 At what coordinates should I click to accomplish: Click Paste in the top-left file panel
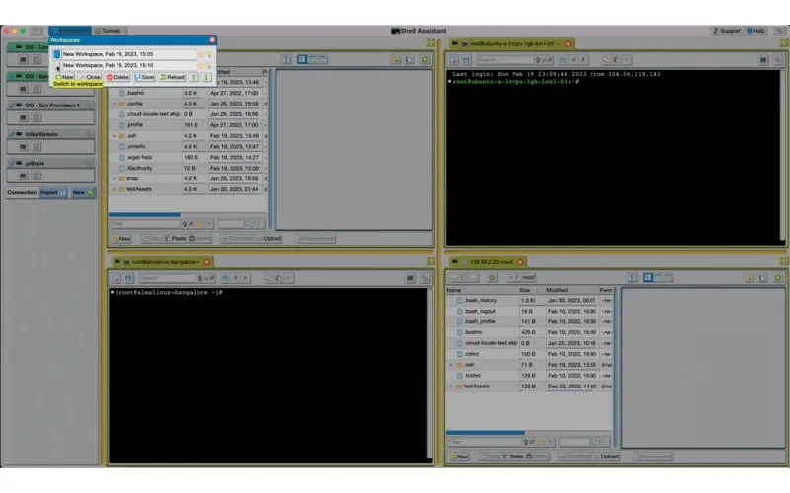pos(176,238)
